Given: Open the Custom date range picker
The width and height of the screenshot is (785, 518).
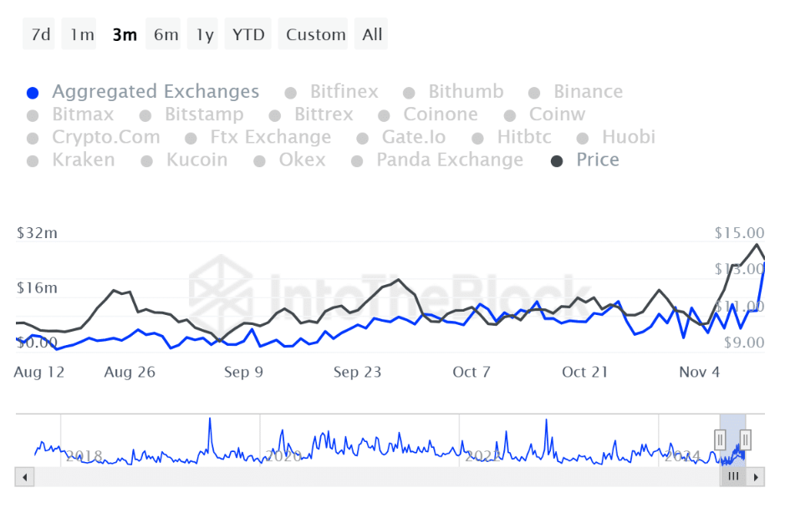Looking at the screenshot, I should pos(315,34).
